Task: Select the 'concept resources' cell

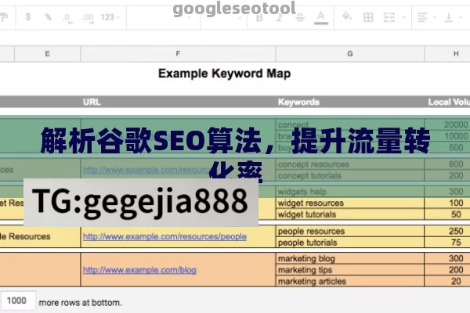Action: click(x=350, y=164)
